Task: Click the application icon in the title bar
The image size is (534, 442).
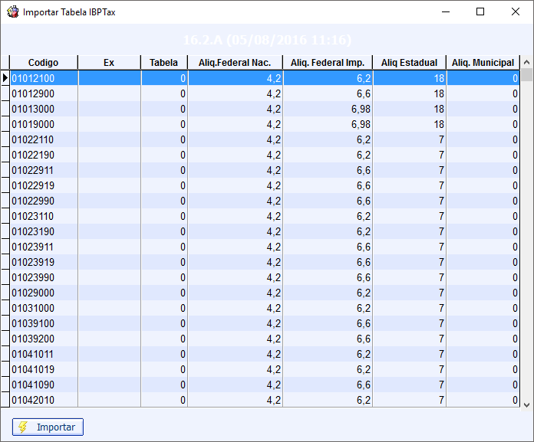Action: click(12, 12)
